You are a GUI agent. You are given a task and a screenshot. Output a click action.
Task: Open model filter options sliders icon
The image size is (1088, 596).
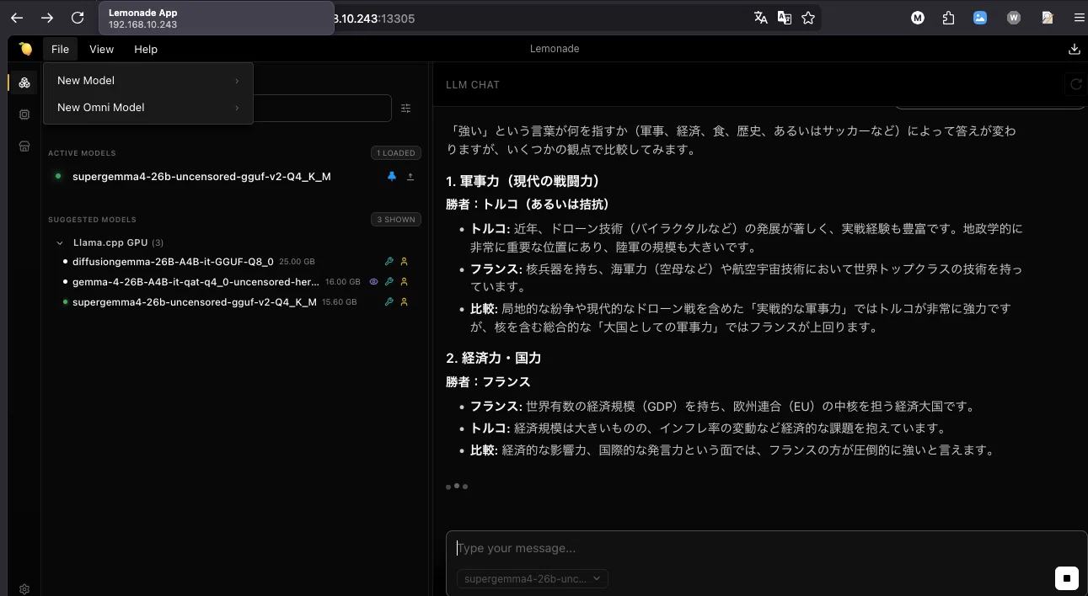tap(406, 108)
